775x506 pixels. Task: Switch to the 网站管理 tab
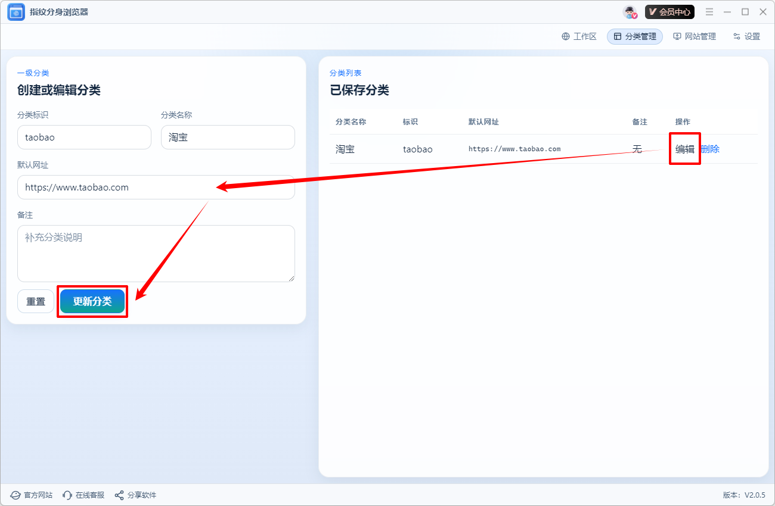tap(695, 36)
